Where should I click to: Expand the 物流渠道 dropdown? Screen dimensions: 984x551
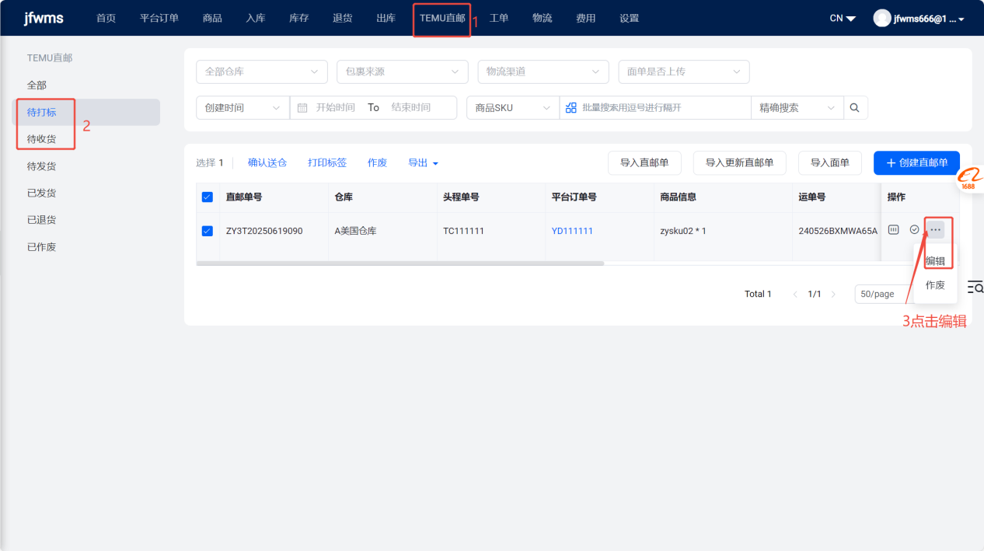[x=543, y=71]
